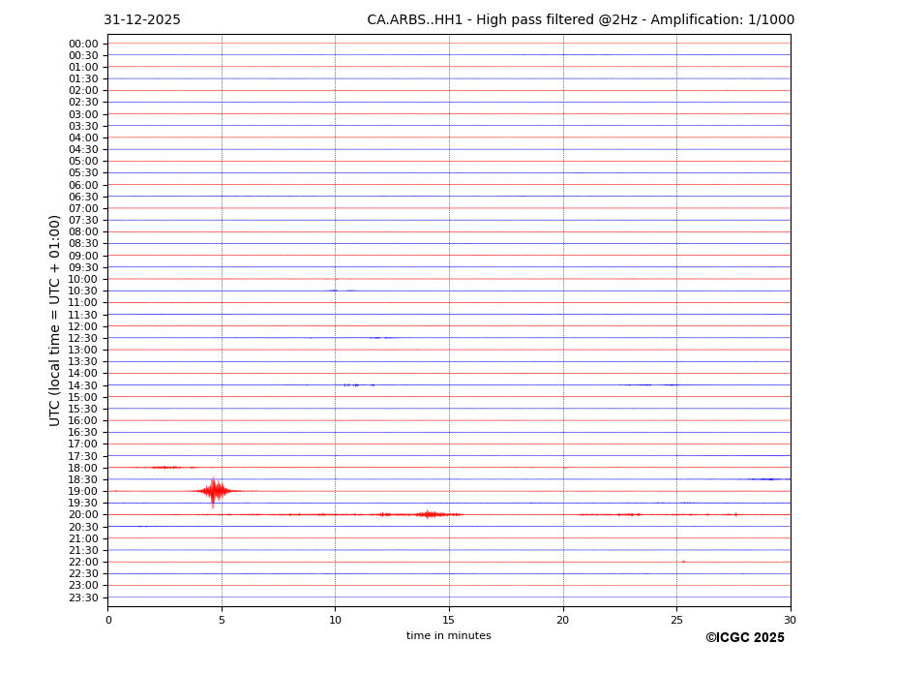Click the blue blips near 10 minutes on 14:30 trace
Viewport: 897px width, 674px height.
354,385
